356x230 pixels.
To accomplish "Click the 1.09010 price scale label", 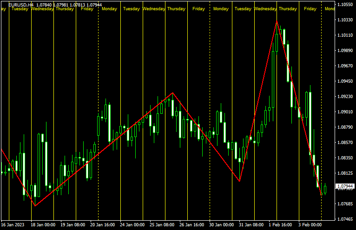I will click(344, 112).
